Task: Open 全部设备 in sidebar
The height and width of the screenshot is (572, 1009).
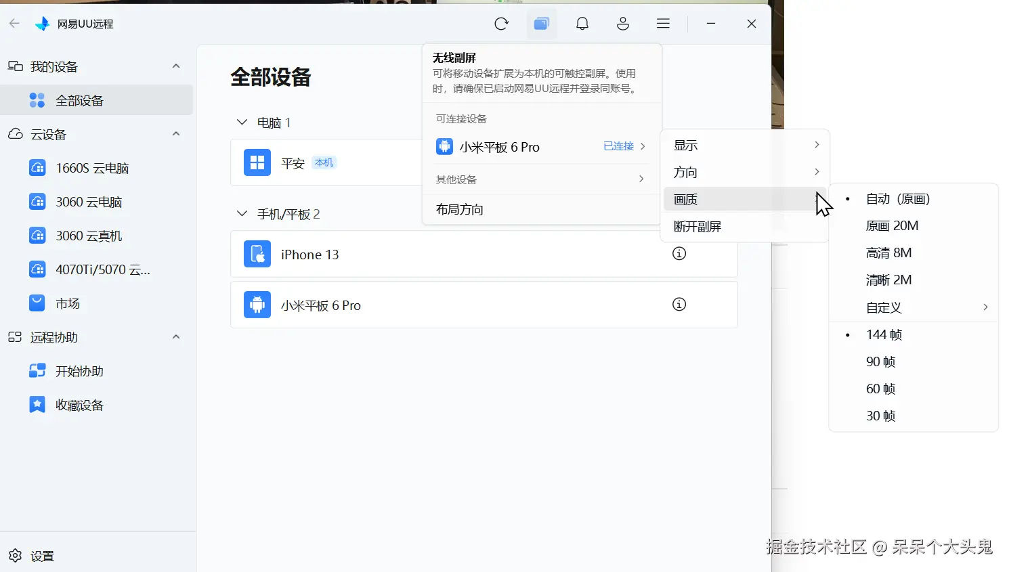Action: tap(97, 100)
